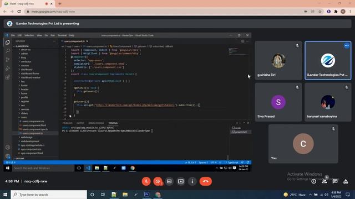Screen dimensions: 355x199
Task: Select the users.component.ts editor tab
Action: 74,41
